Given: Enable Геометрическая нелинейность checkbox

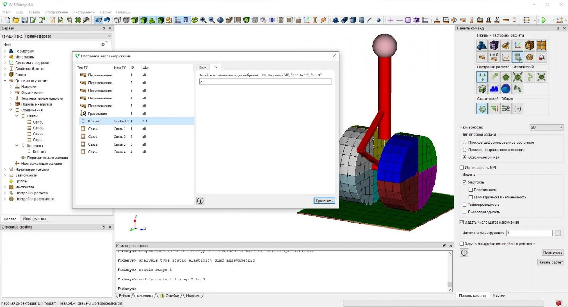Looking at the screenshot, I should click(x=470, y=197).
